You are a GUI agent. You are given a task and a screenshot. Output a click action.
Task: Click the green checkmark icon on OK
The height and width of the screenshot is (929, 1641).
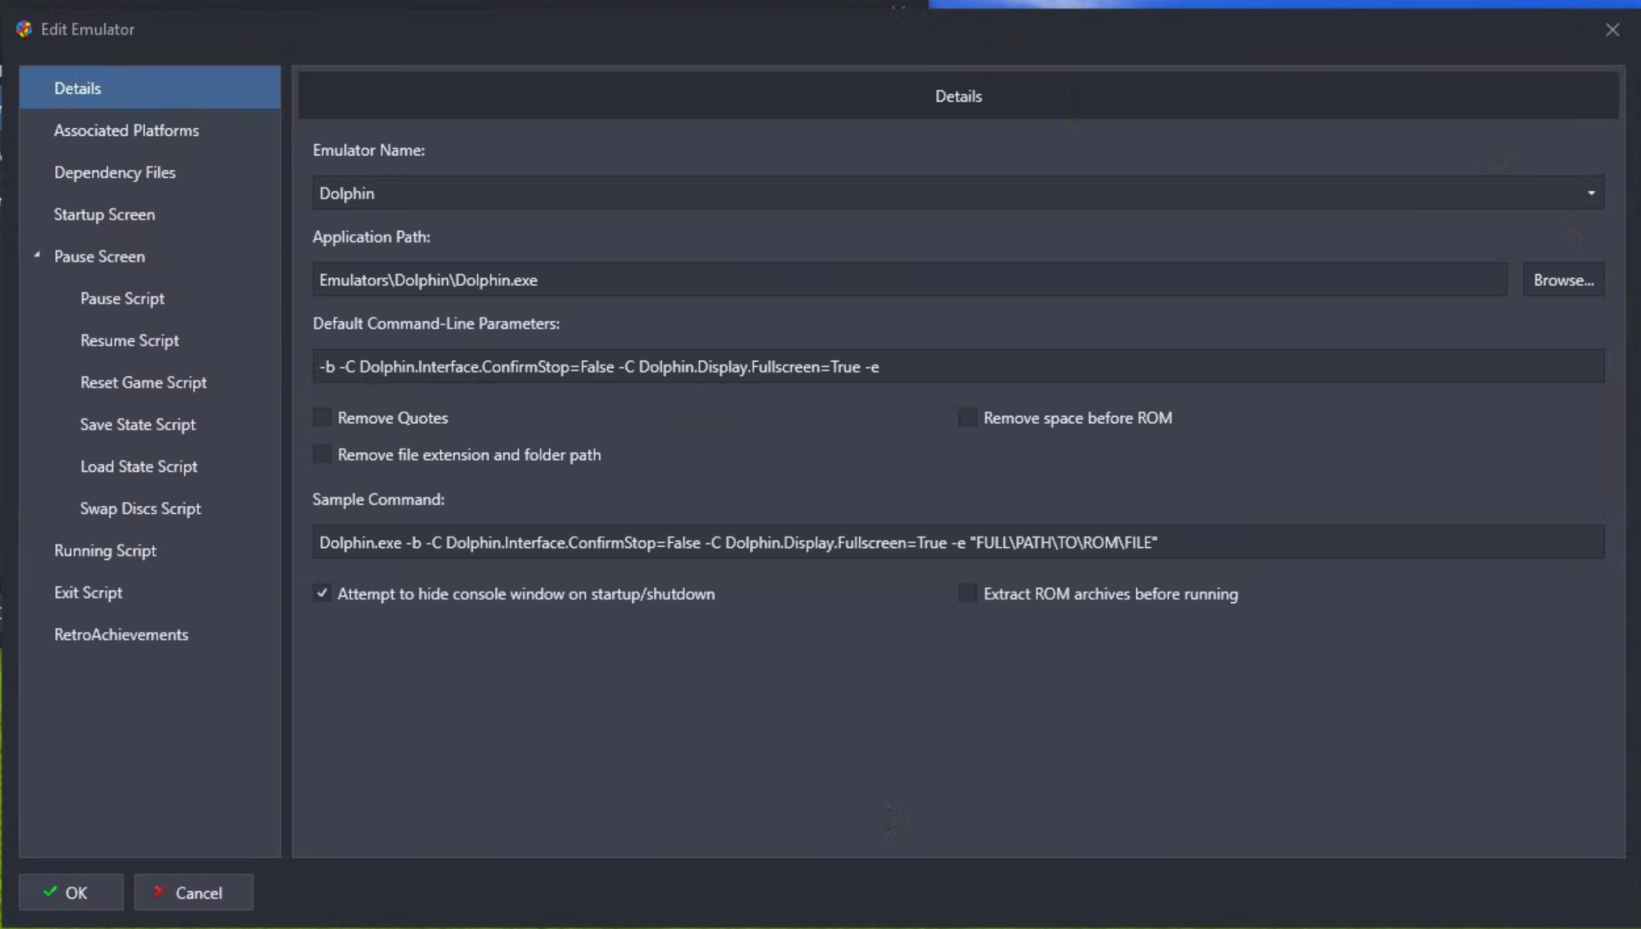coord(50,891)
